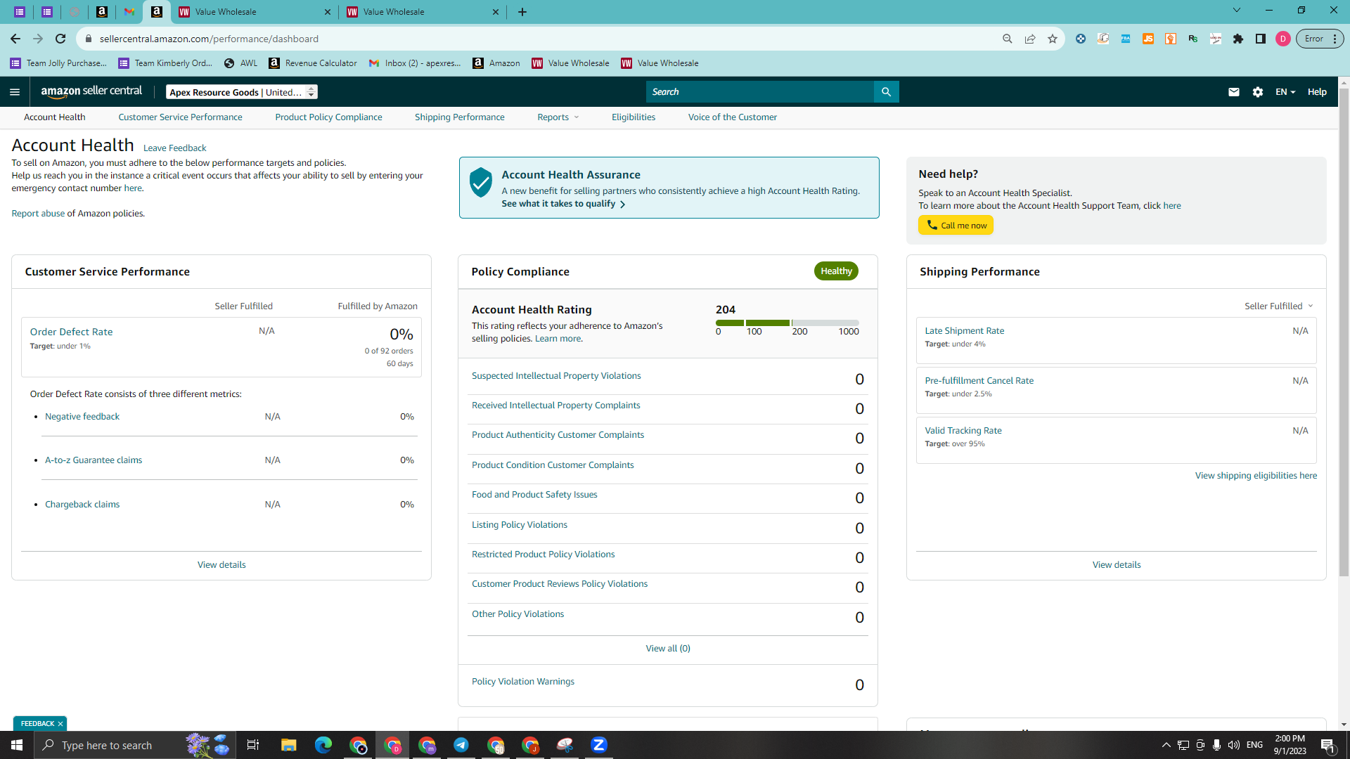Open the Apex Resource Goods account selector
The height and width of the screenshot is (759, 1350).
click(x=242, y=92)
